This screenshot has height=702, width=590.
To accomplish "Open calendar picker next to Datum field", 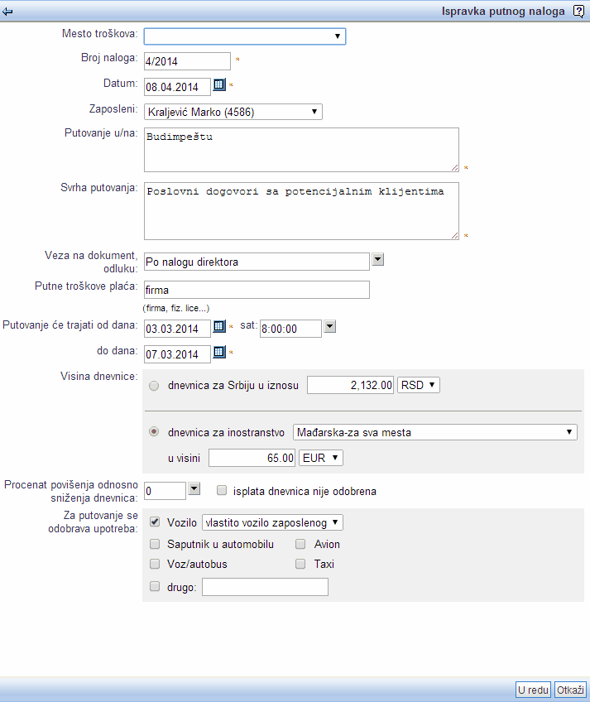I will pyautogui.click(x=219, y=84).
